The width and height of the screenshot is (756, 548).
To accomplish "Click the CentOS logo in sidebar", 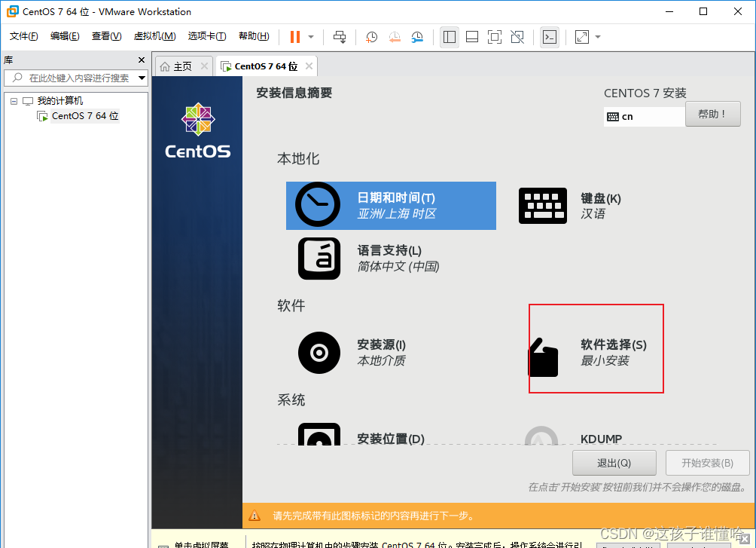I will 198,131.
